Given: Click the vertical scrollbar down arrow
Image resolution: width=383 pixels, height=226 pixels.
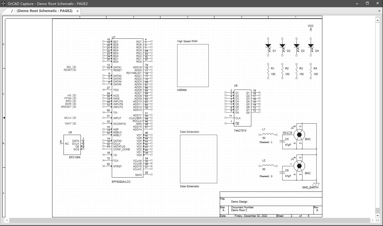Looking at the screenshot, I should [x=378, y=215].
